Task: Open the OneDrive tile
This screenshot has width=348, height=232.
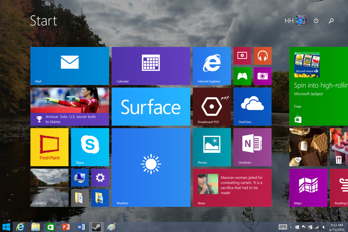Action: click(252, 106)
